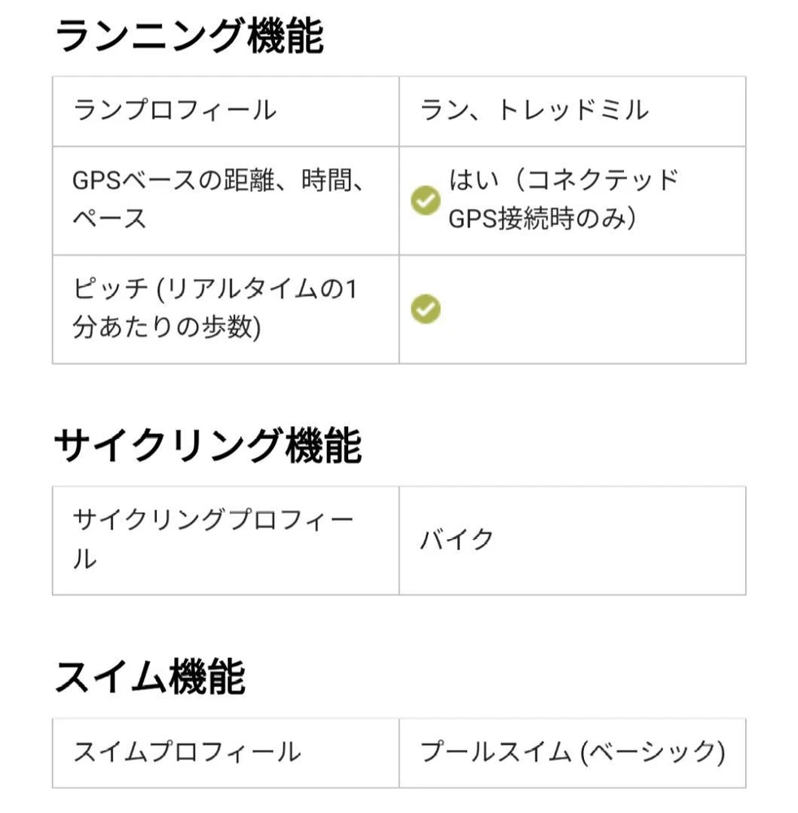Click the ランニング機能 section heading

pos(189,37)
